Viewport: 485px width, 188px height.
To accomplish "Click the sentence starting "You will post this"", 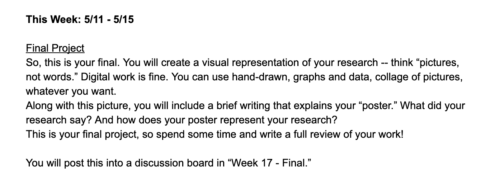I will pyautogui.click(x=168, y=163).
